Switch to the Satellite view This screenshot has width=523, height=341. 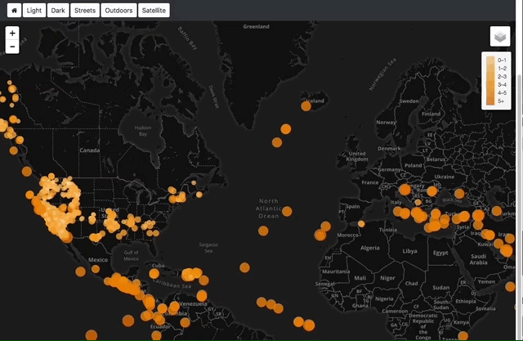coord(153,11)
